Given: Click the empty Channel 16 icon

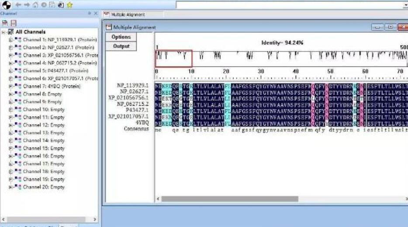Looking at the screenshot, I should pyautogui.click(x=18, y=156).
